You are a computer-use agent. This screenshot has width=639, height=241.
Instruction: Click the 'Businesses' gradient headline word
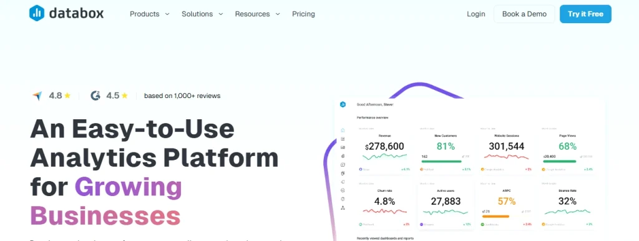pyautogui.click(x=105, y=215)
